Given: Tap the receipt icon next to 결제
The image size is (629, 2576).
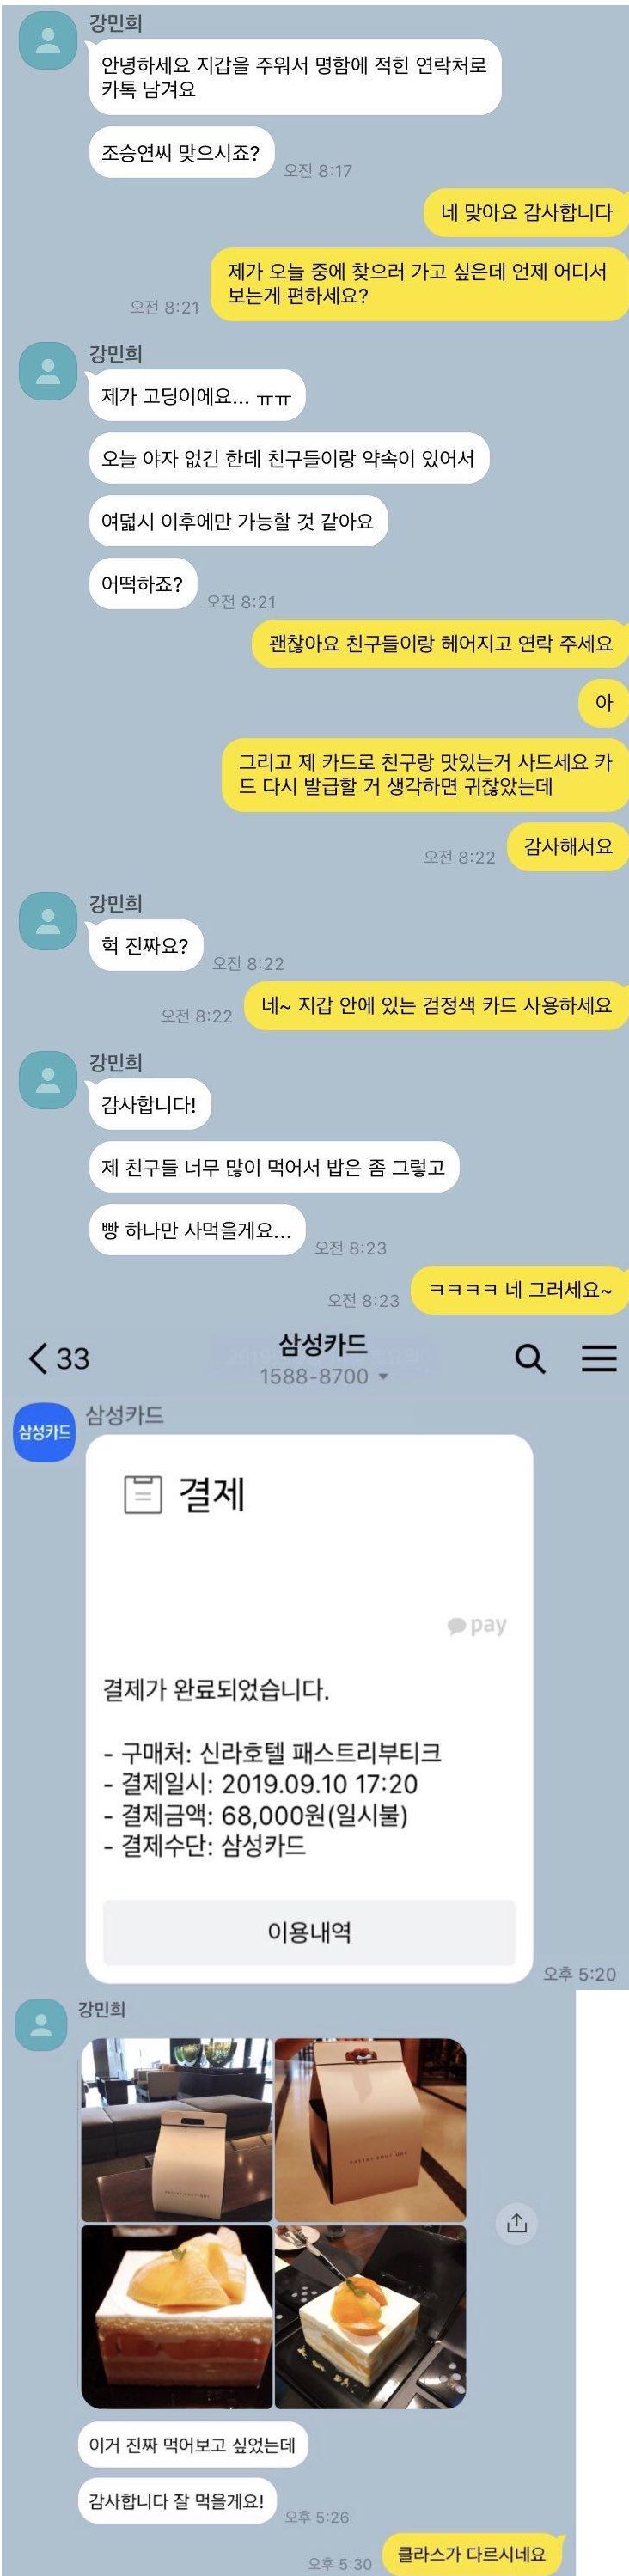Looking at the screenshot, I should click(x=142, y=1494).
